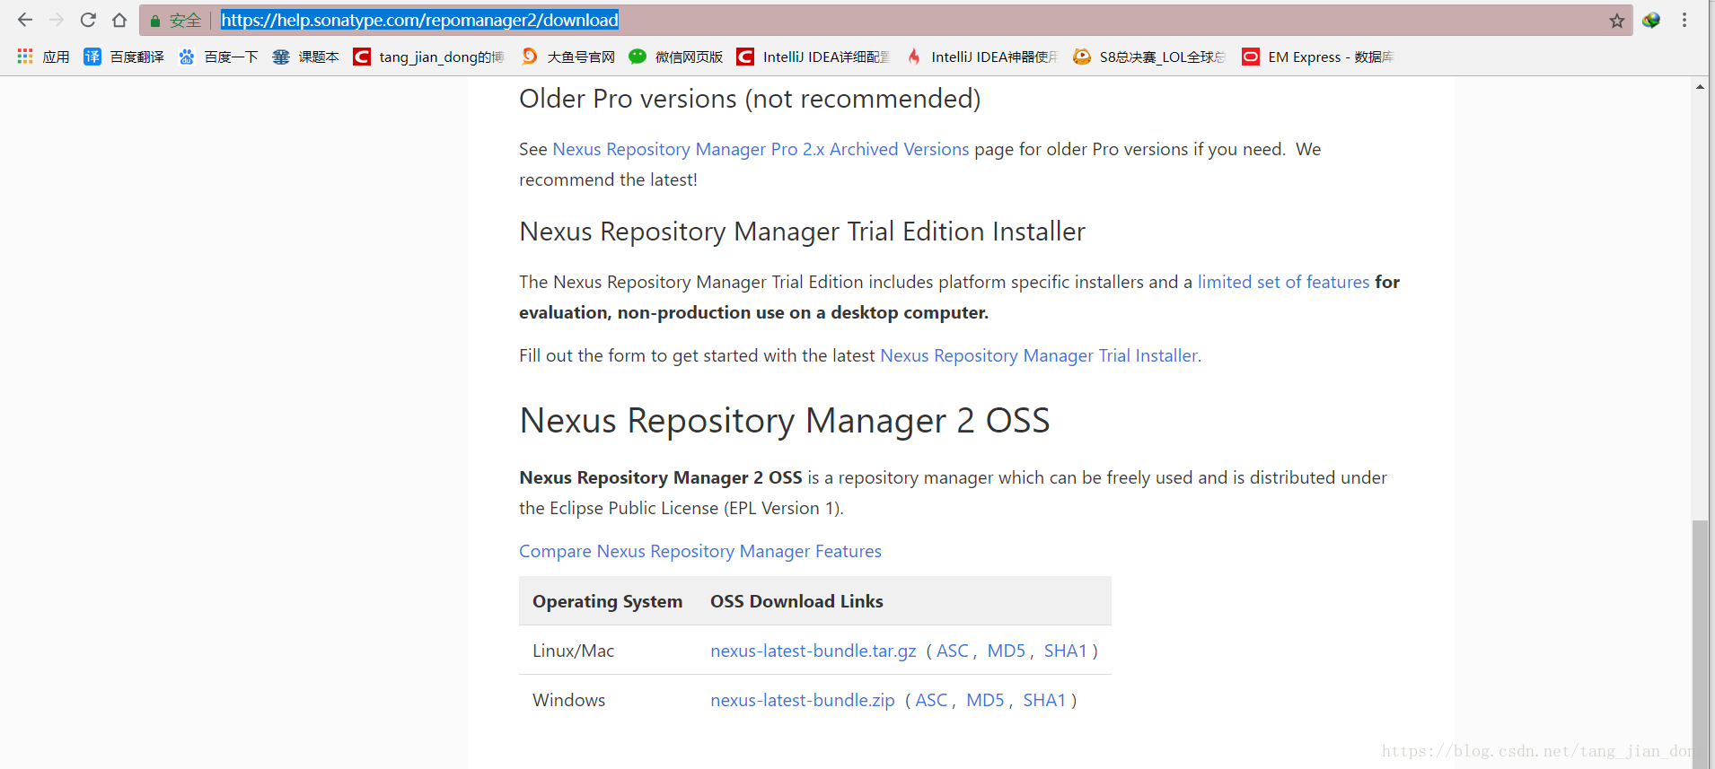
Task: Open the S8总决赛_LOL bookmark
Action: click(x=1149, y=57)
